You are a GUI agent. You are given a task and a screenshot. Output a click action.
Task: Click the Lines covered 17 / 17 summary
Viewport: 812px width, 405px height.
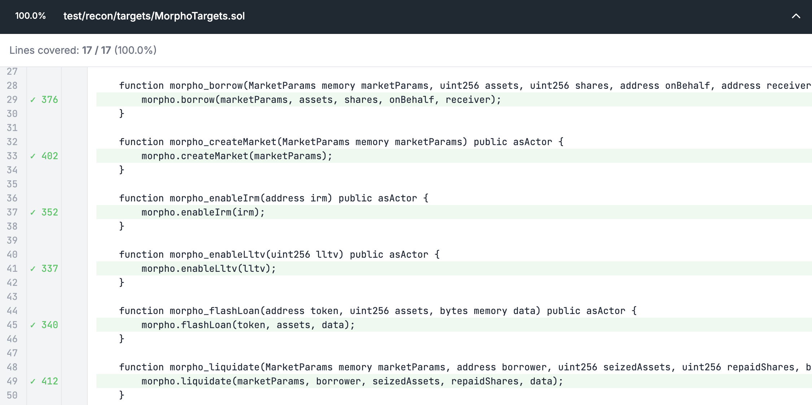coord(83,50)
